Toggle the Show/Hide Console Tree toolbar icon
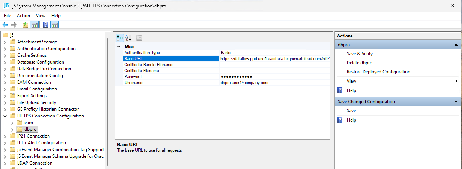462x169 pixels. 34,25
